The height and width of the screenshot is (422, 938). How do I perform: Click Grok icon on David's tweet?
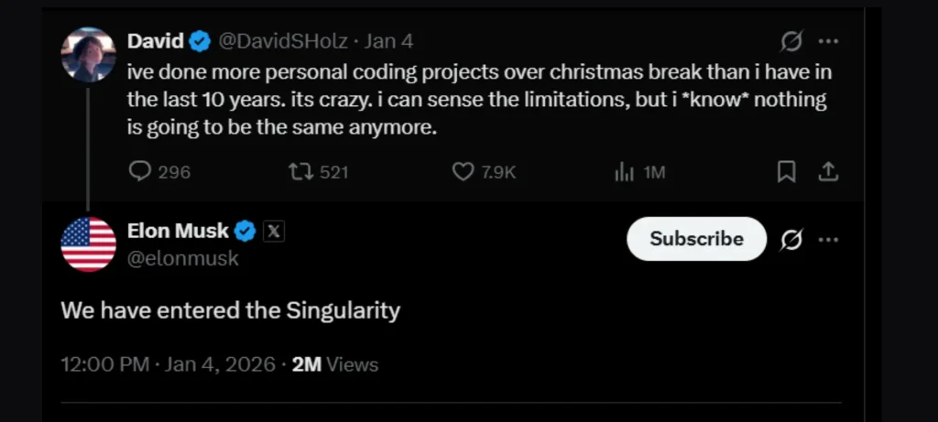point(791,41)
